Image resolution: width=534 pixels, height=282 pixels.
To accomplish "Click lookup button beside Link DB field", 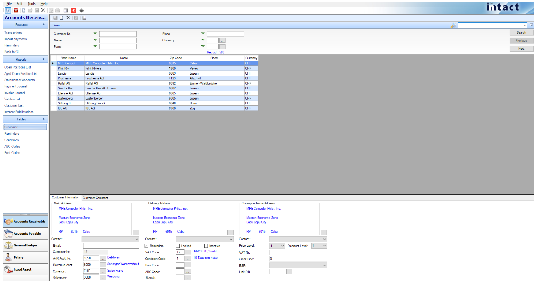I will click(x=289, y=272).
